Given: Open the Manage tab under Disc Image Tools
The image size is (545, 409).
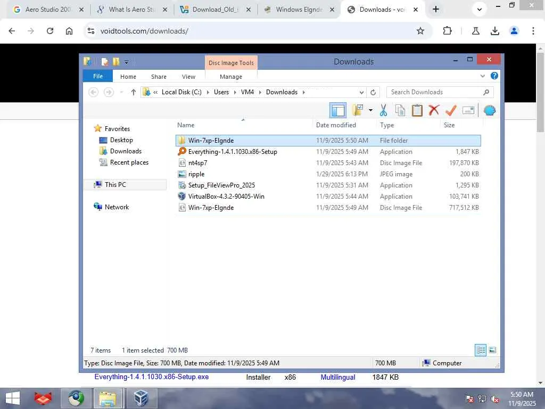Looking at the screenshot, I should coord(231,77).
